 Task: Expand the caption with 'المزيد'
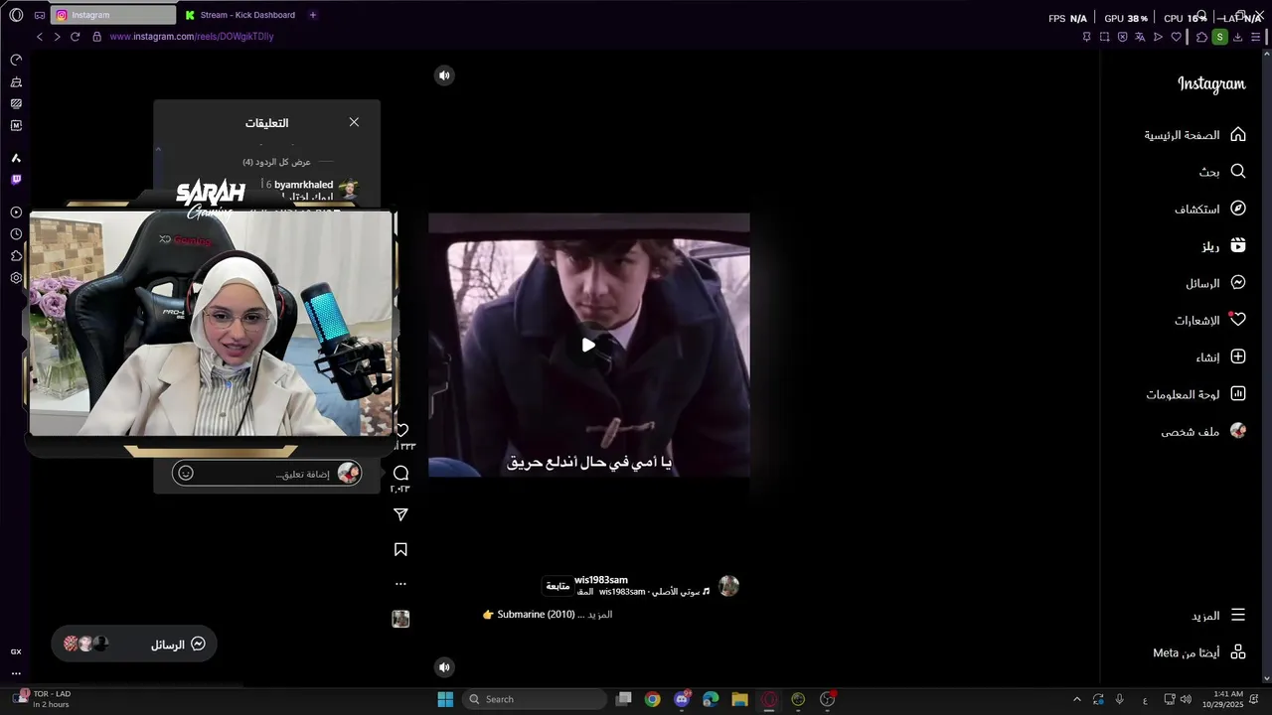[x=600, y=615]
